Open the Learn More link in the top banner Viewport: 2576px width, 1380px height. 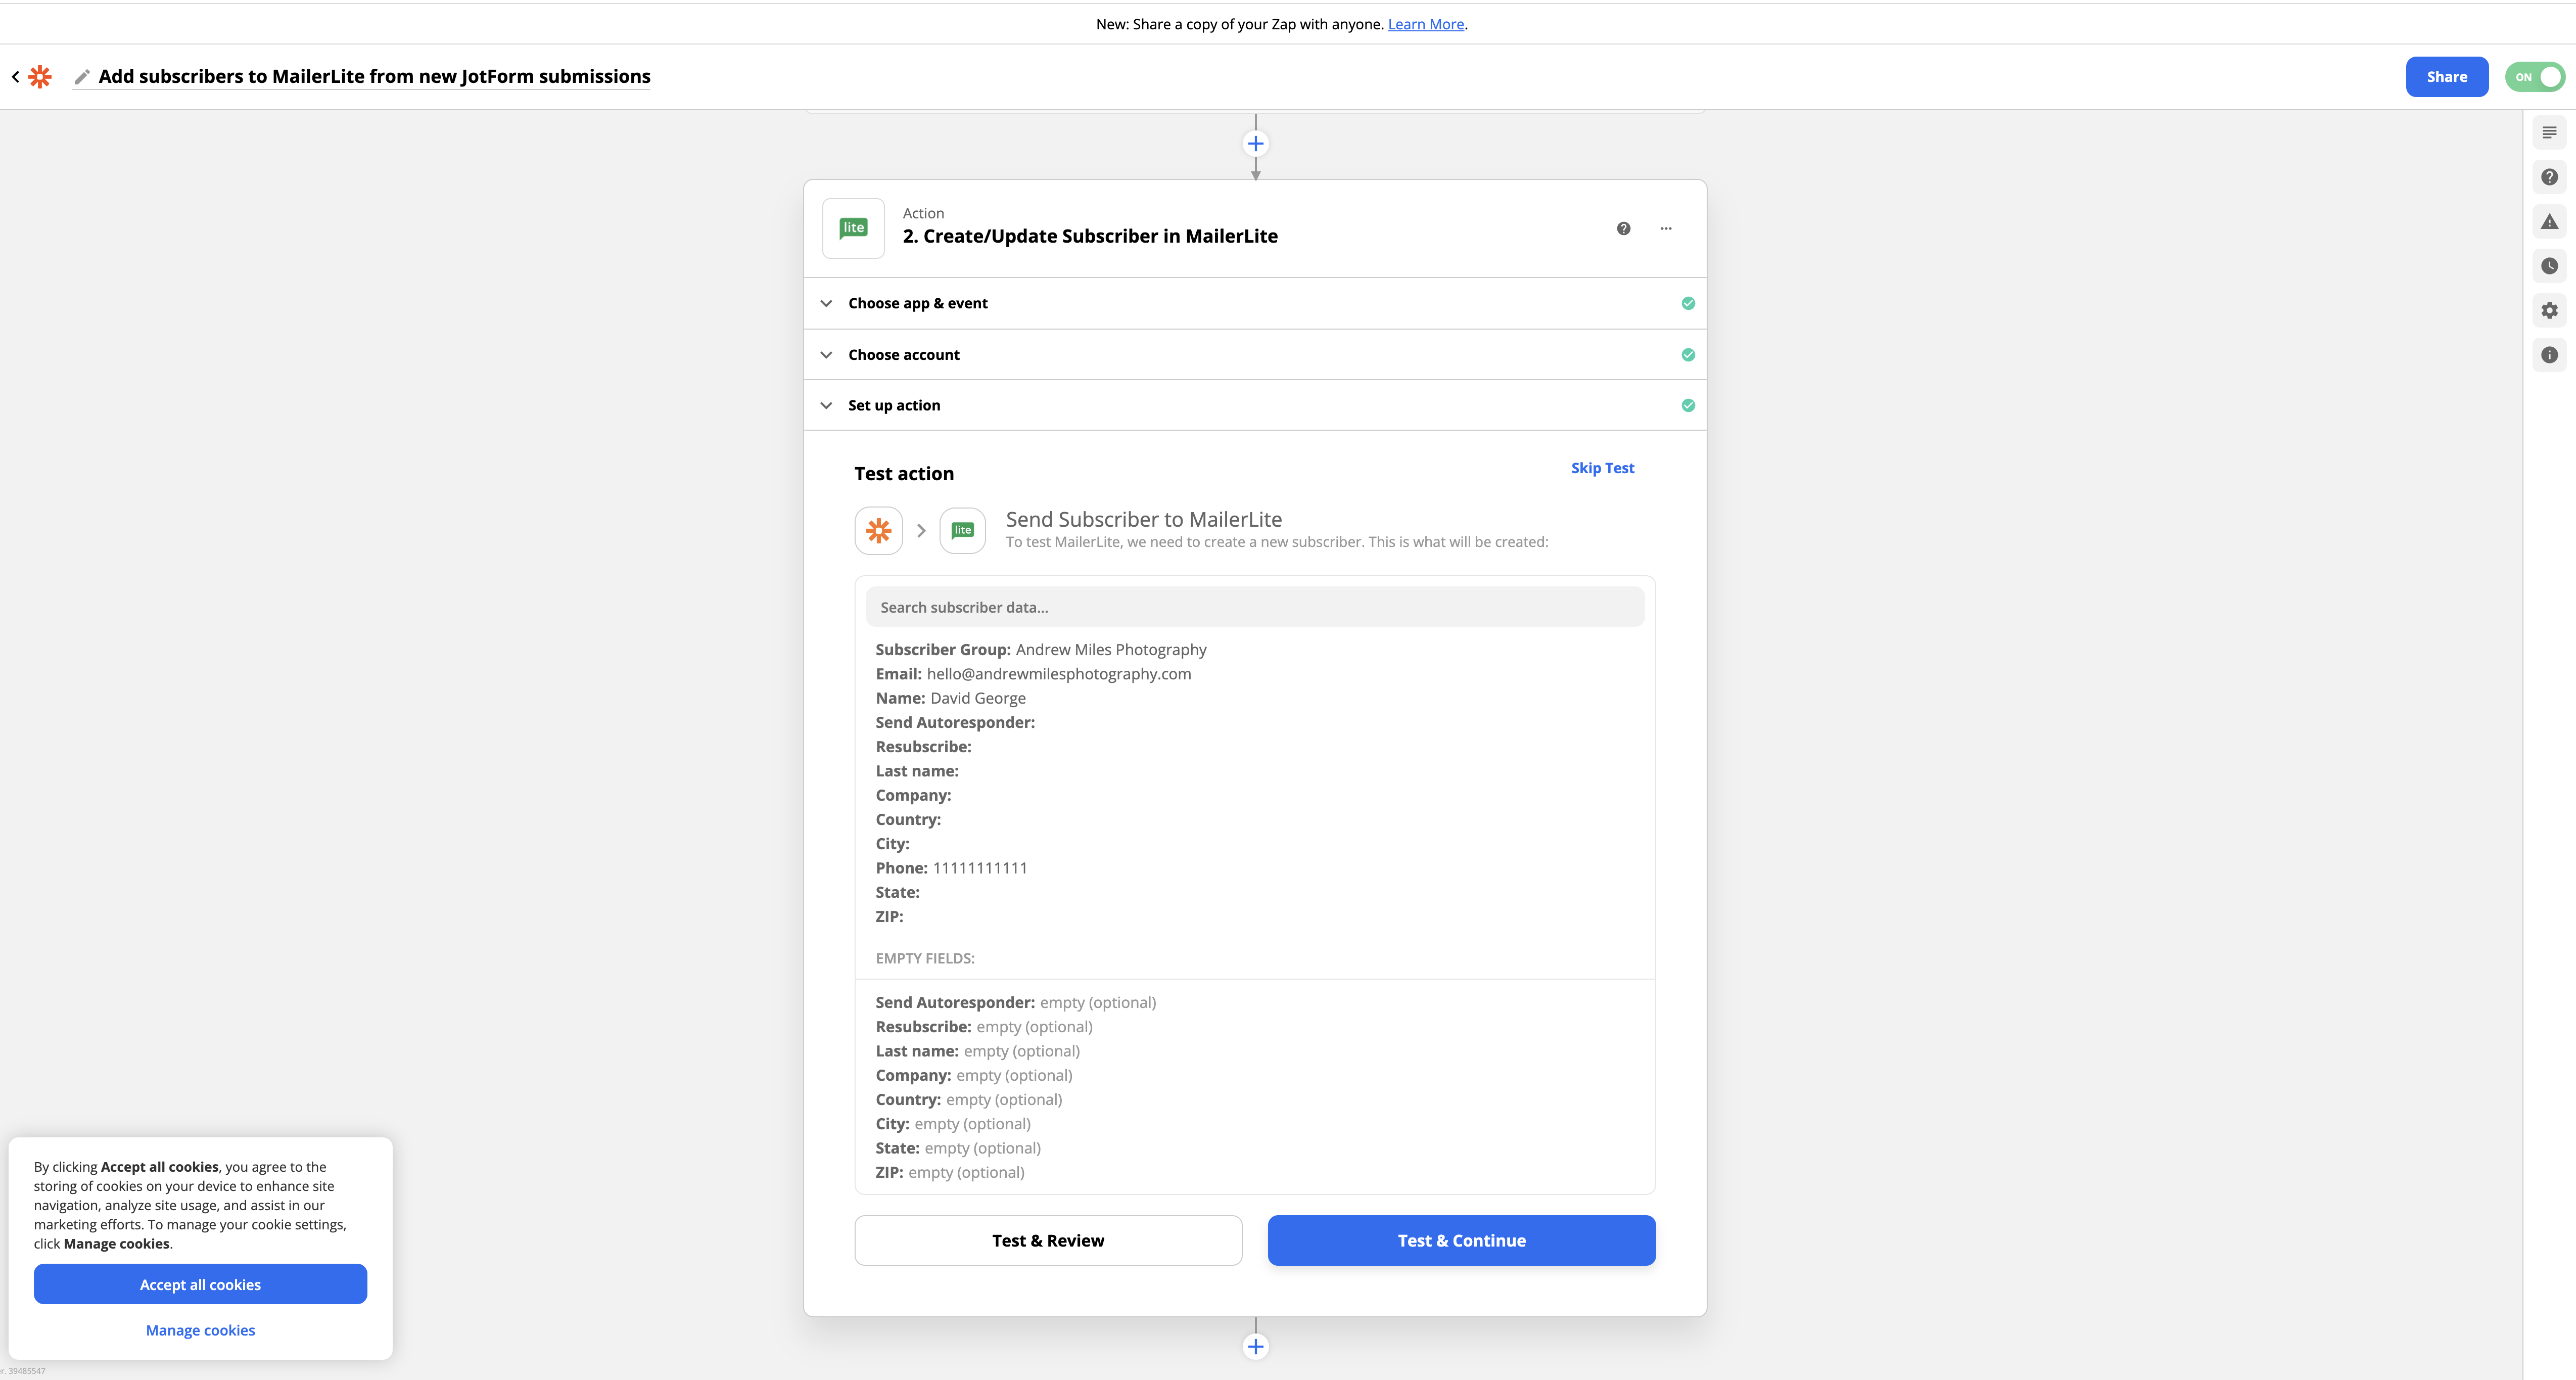1426,23
